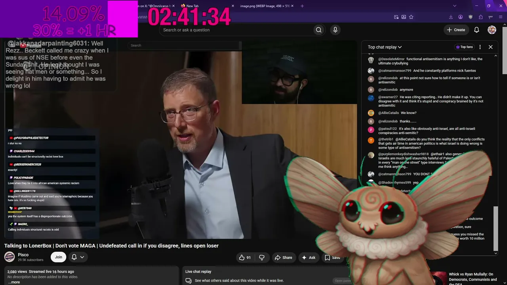Close the chat replay panel
The height and width of the screenshot is (285, 507).
click(x=490, y=47)
